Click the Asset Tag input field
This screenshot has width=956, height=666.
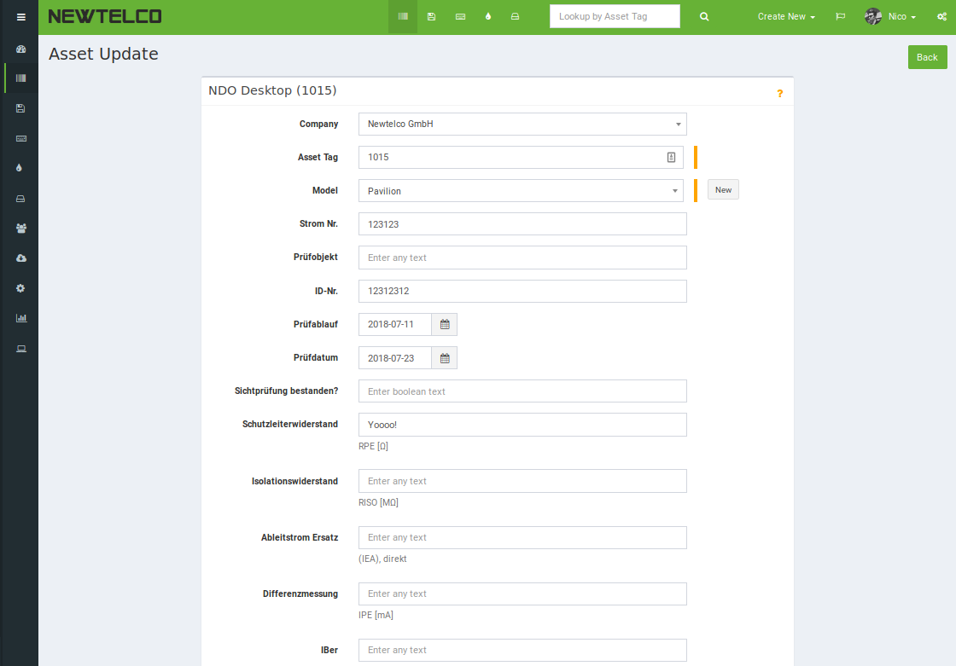coord(521,157)
